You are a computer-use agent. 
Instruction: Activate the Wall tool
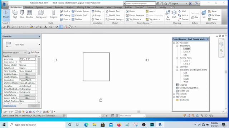coord(15,15)
